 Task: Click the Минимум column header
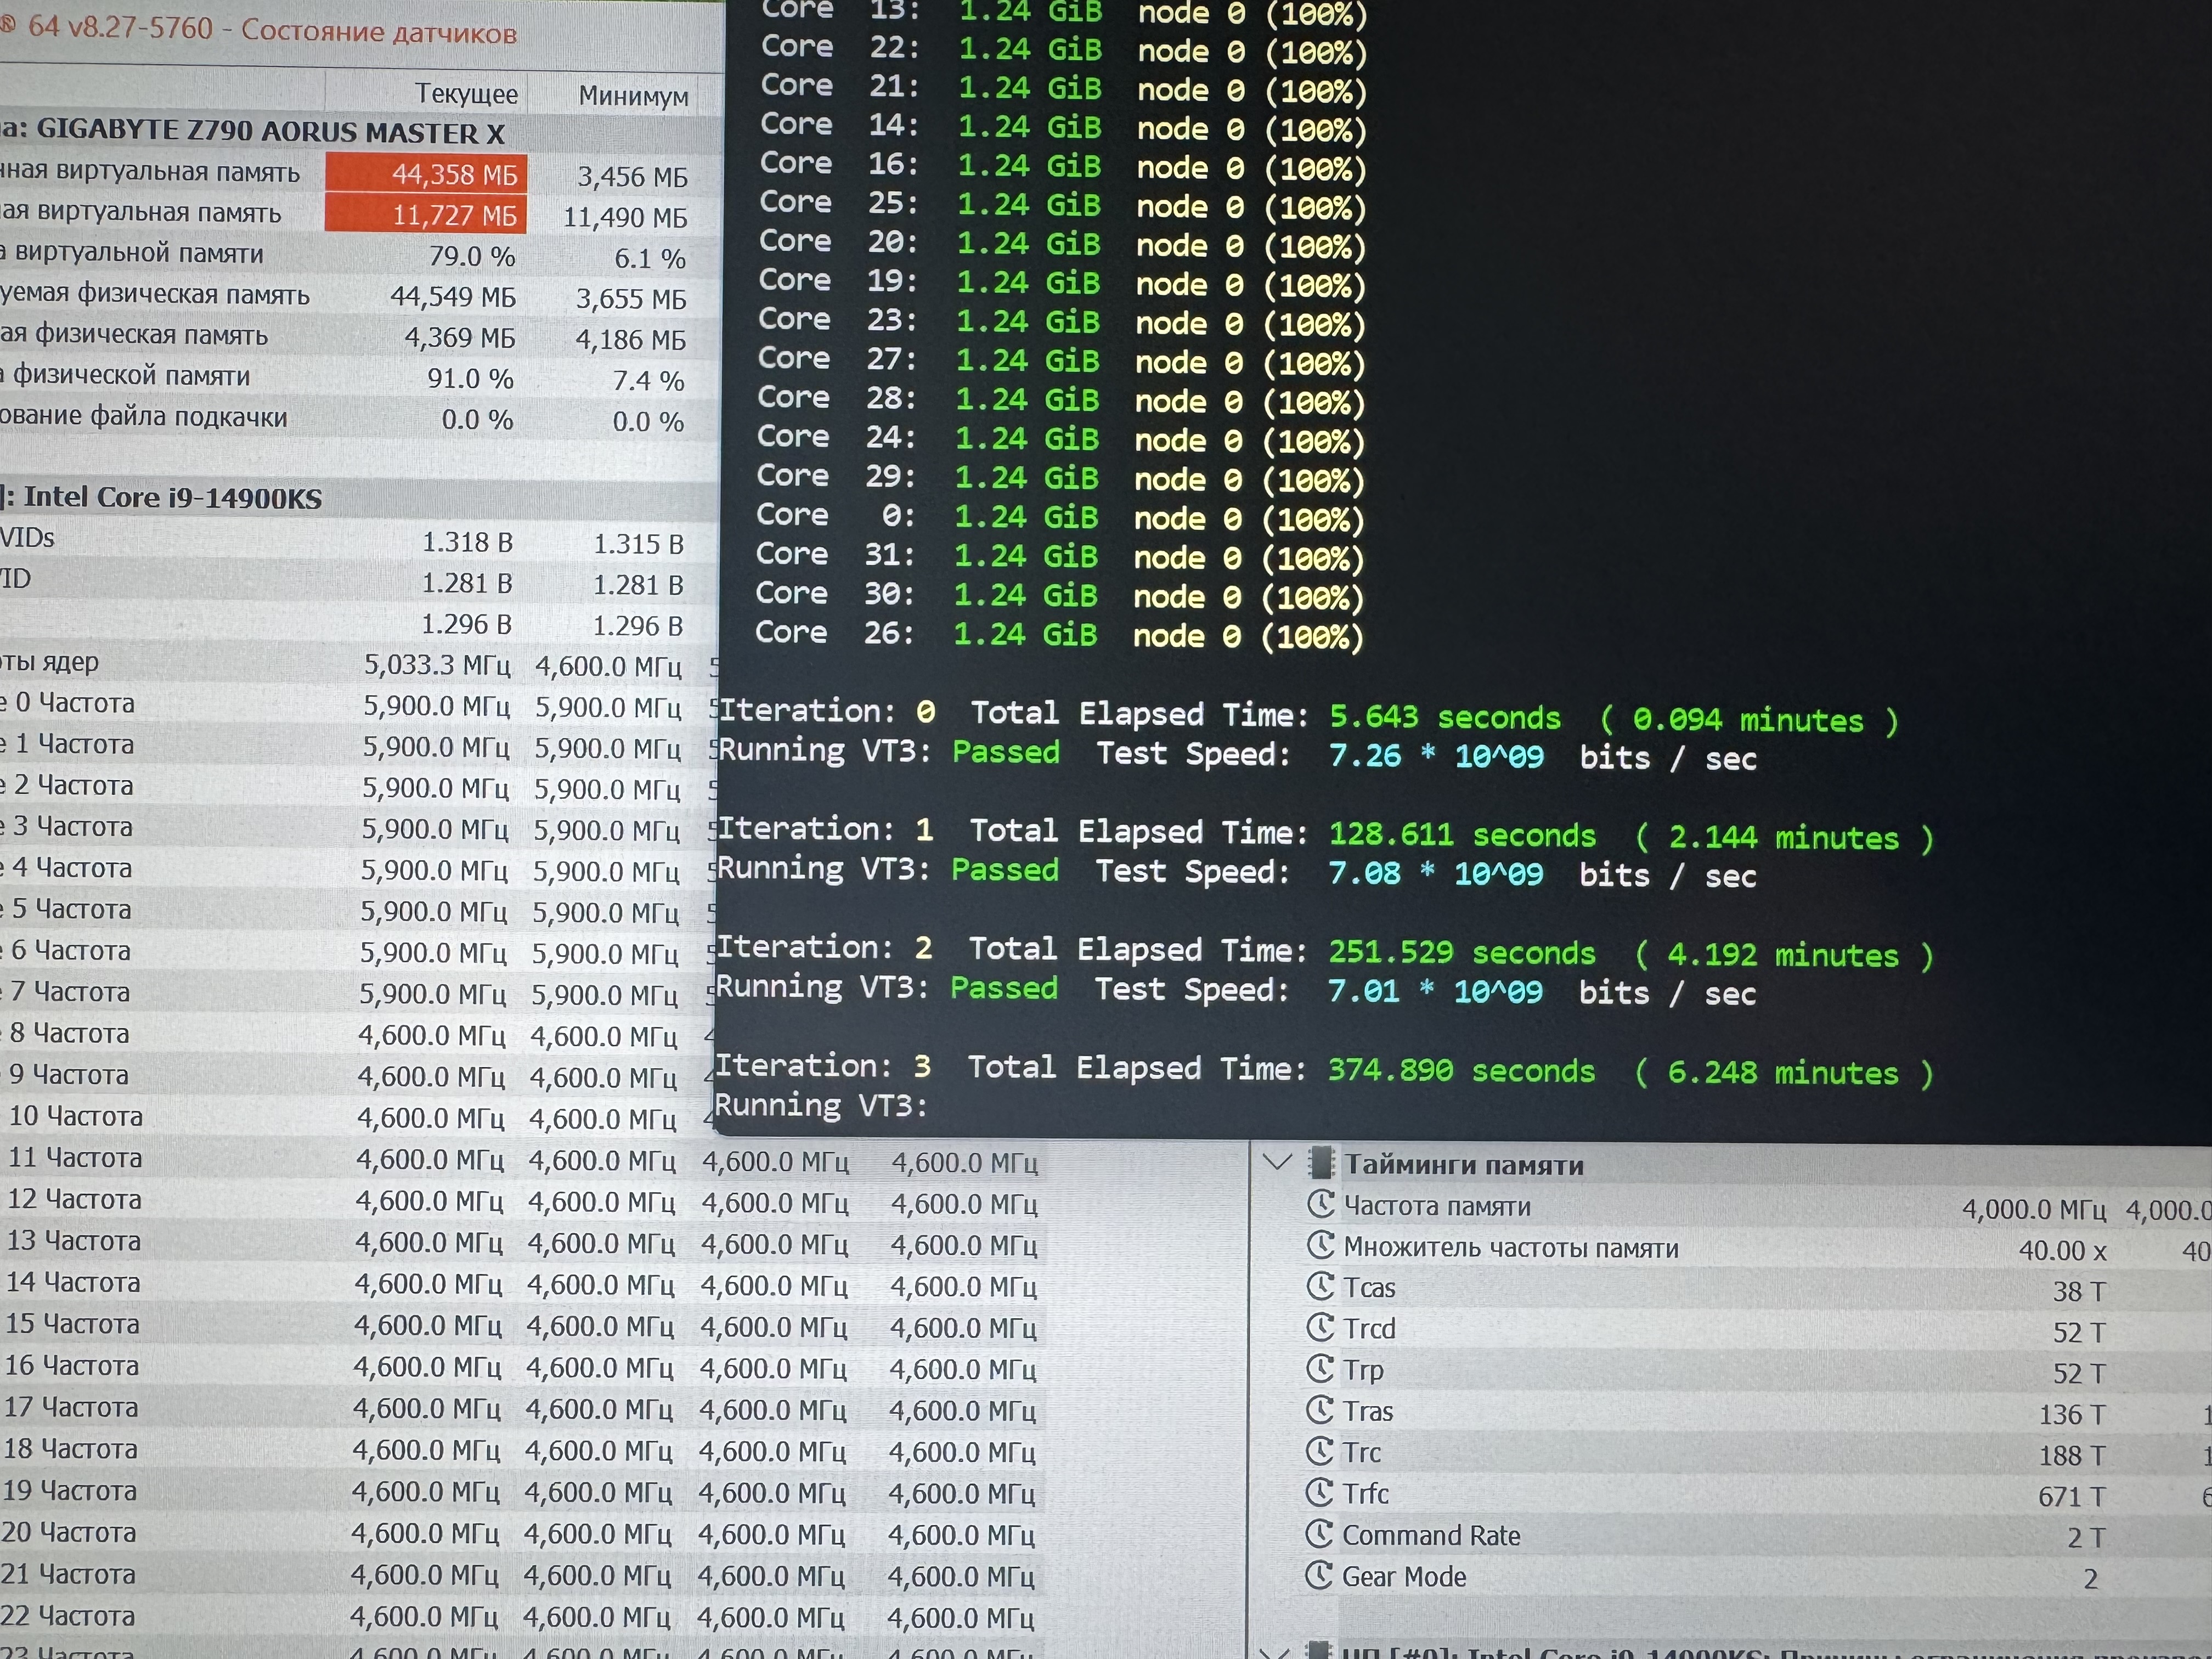632,97
